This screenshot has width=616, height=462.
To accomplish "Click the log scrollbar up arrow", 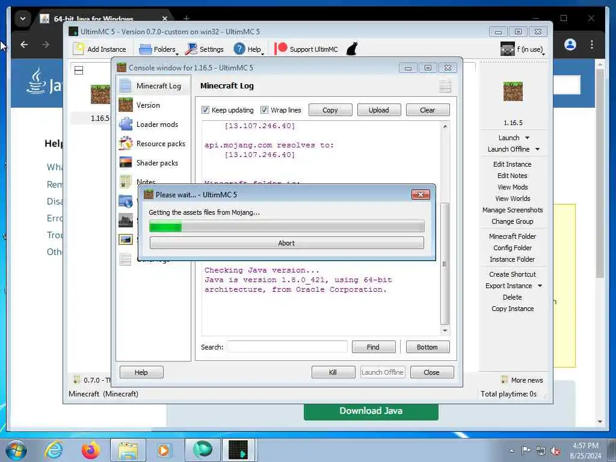I will 445,126.
